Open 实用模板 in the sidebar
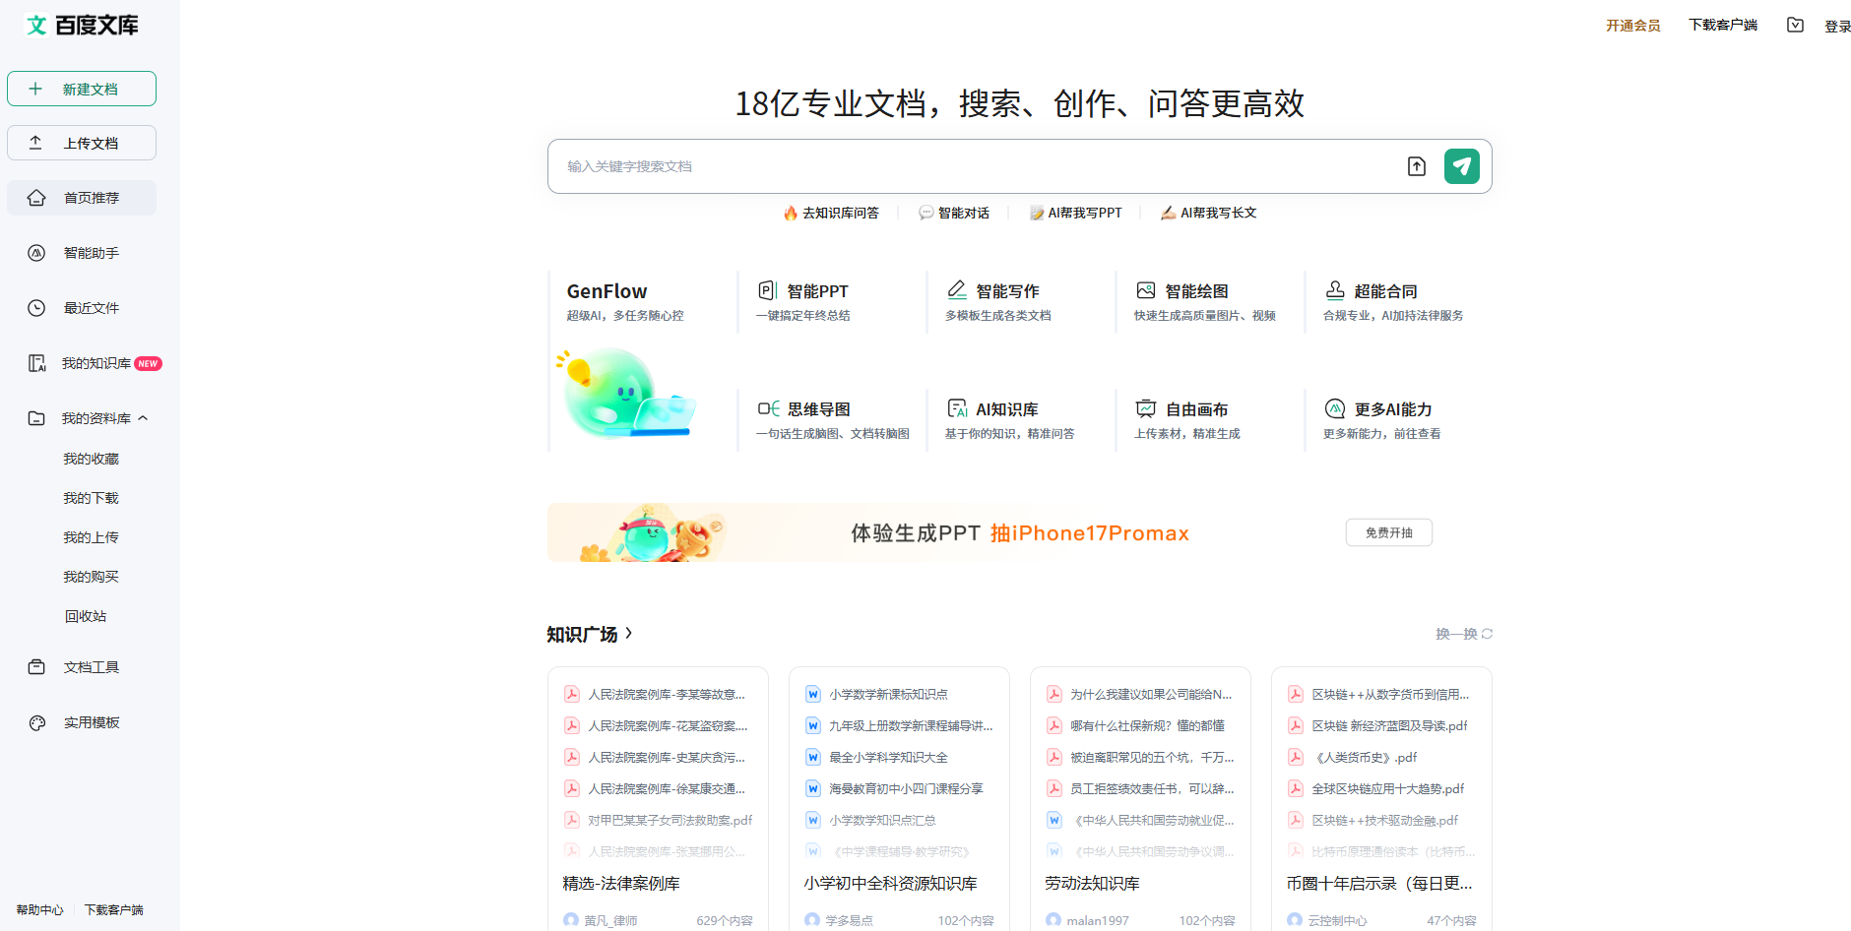 click(x=82, y=722)
